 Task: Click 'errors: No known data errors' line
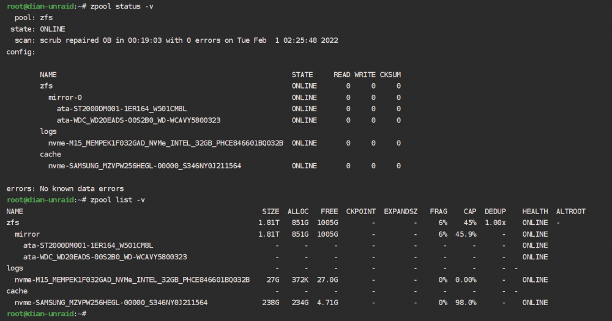coord(65,189)
